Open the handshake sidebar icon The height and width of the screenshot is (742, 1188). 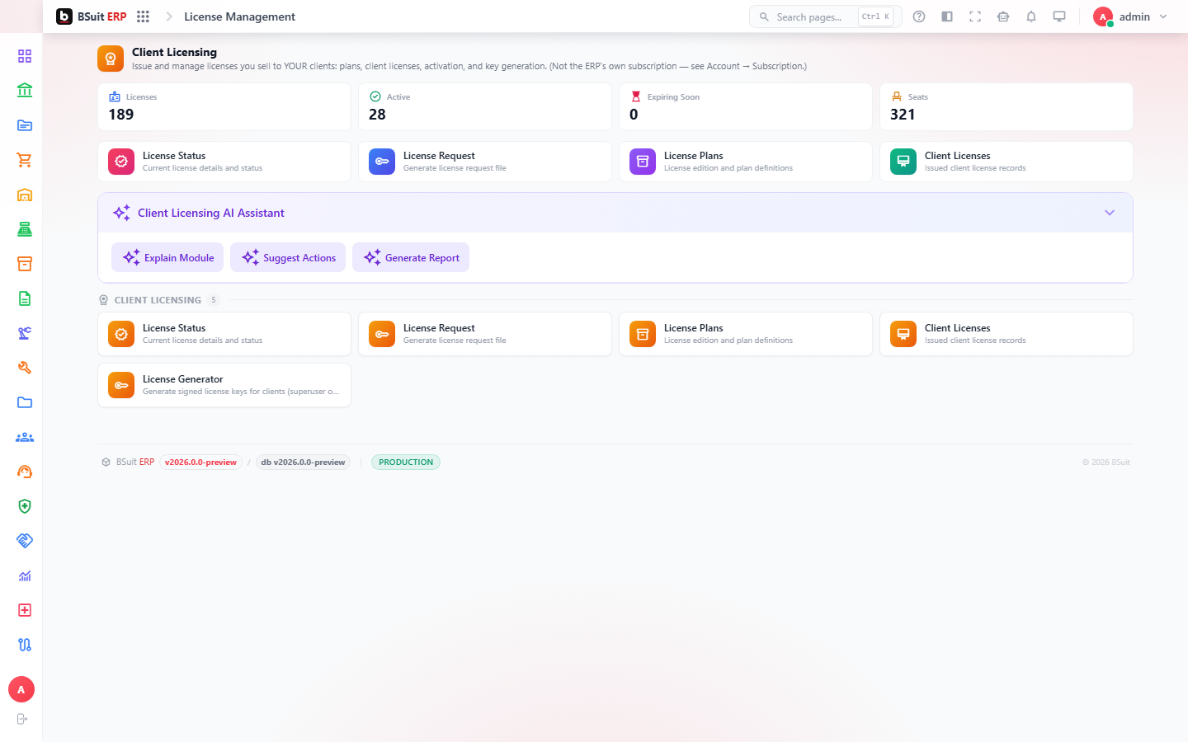click(x=25, y=541)
